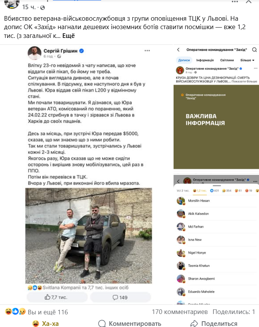Expand the Більше dropdown

click(x=247, y=60)
